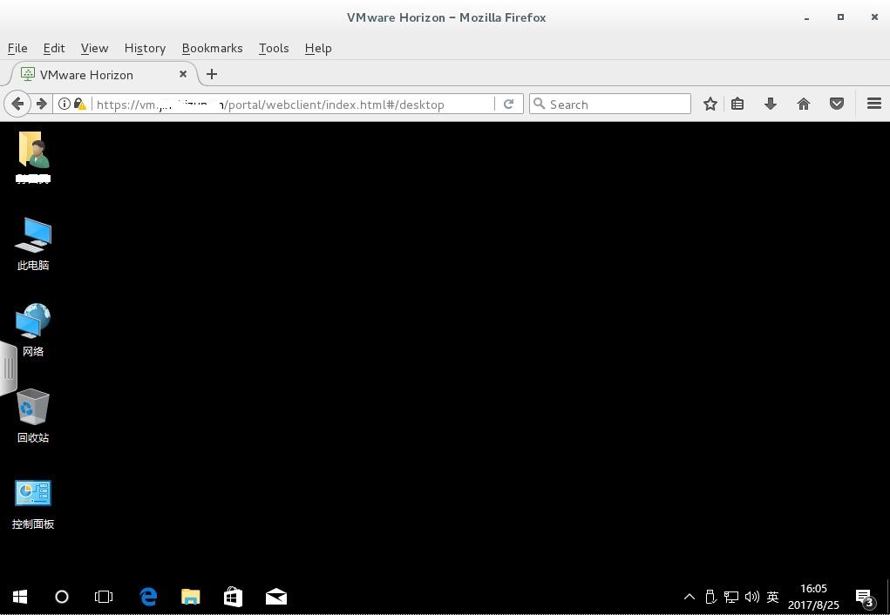Click the volume speaker tray icon
890x615 pixels.
[751, 597]
